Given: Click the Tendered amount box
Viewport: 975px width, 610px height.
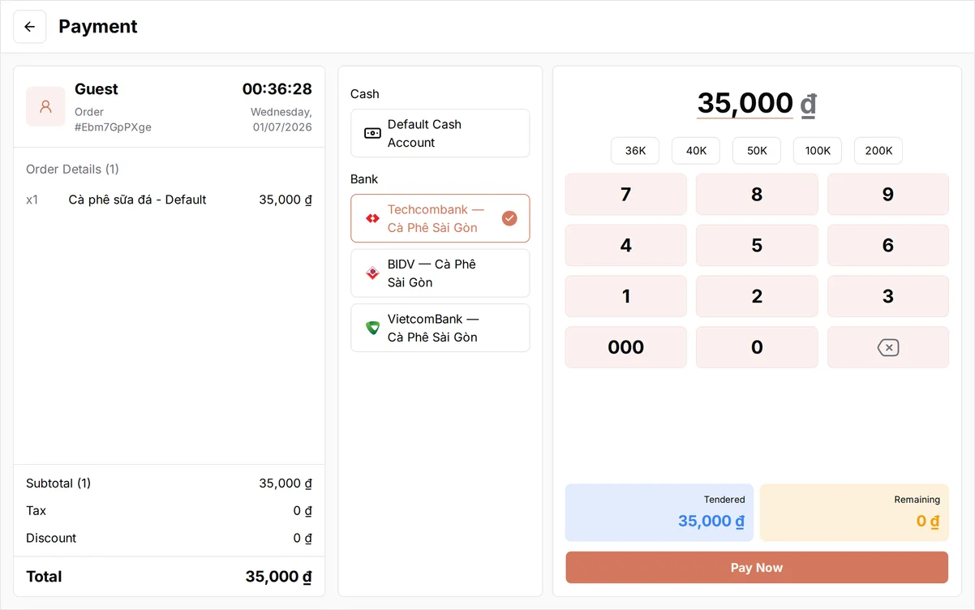Looking at the screenshot, I should click(x=659, y=513).
